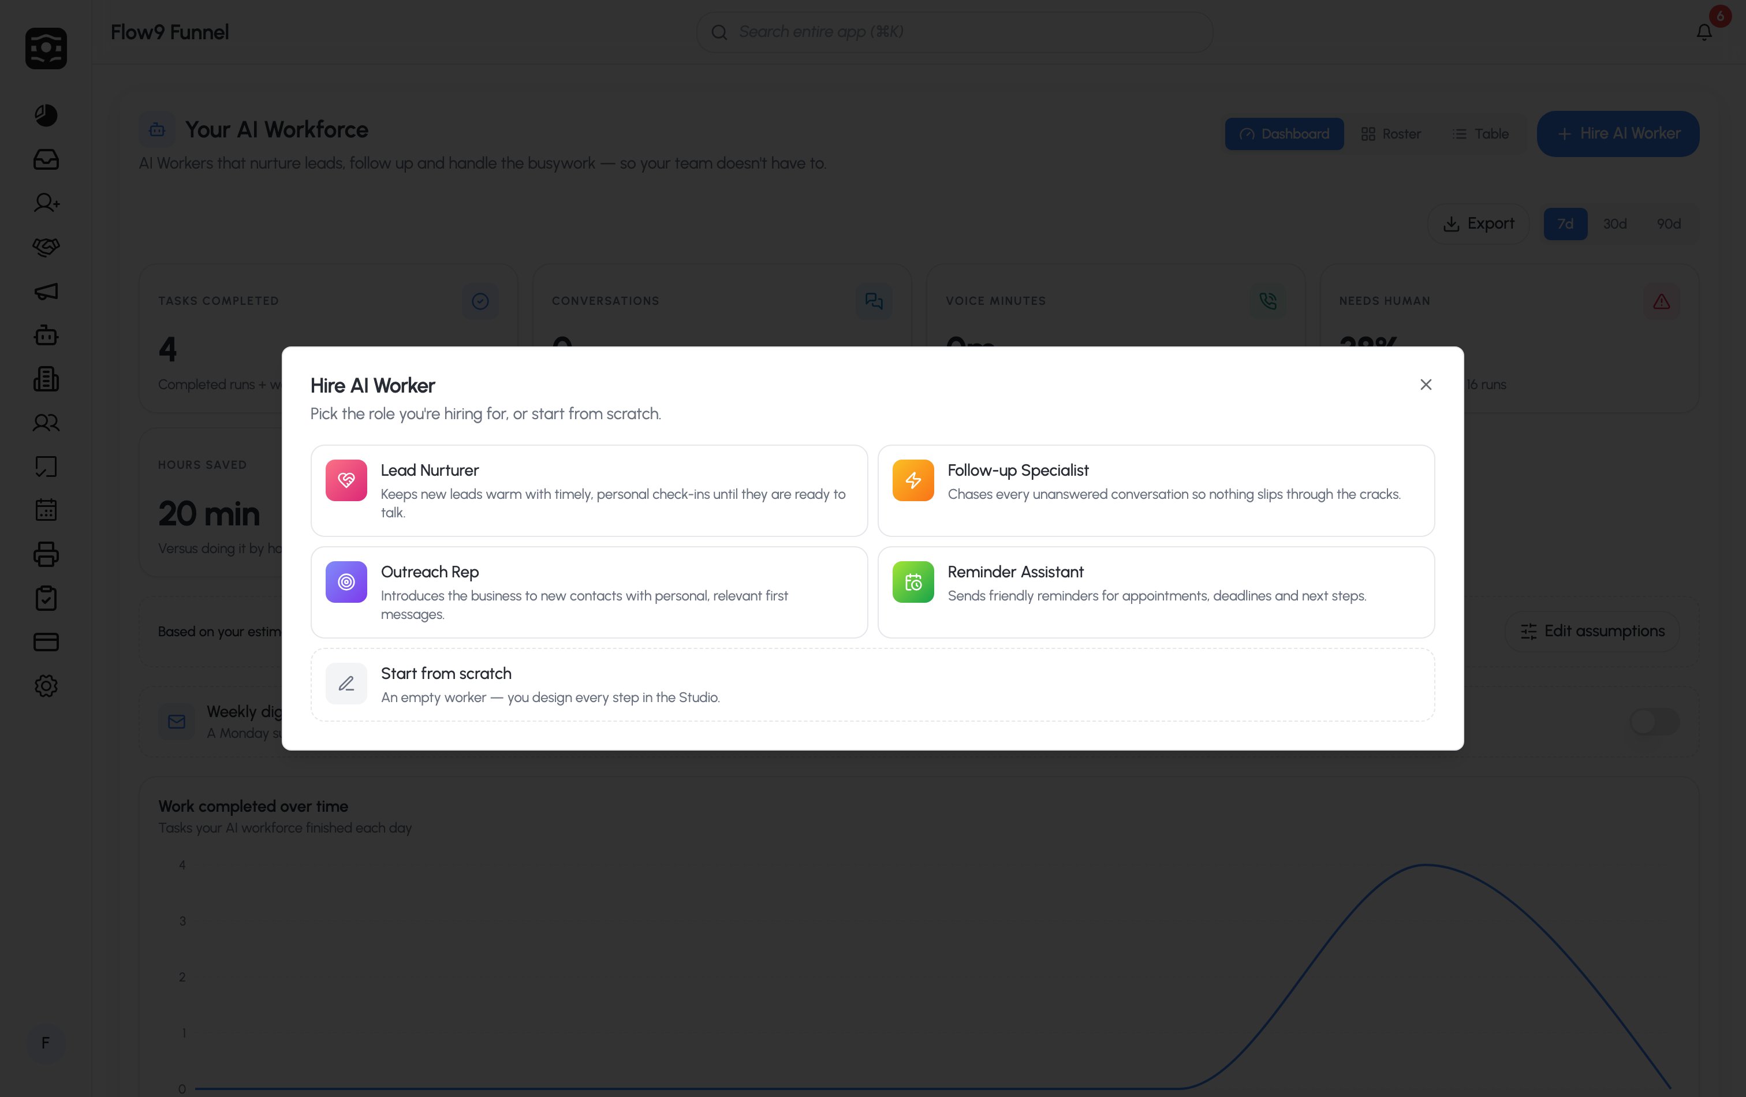Click the Outreach Rep target icon

click(x=346, y=581)
